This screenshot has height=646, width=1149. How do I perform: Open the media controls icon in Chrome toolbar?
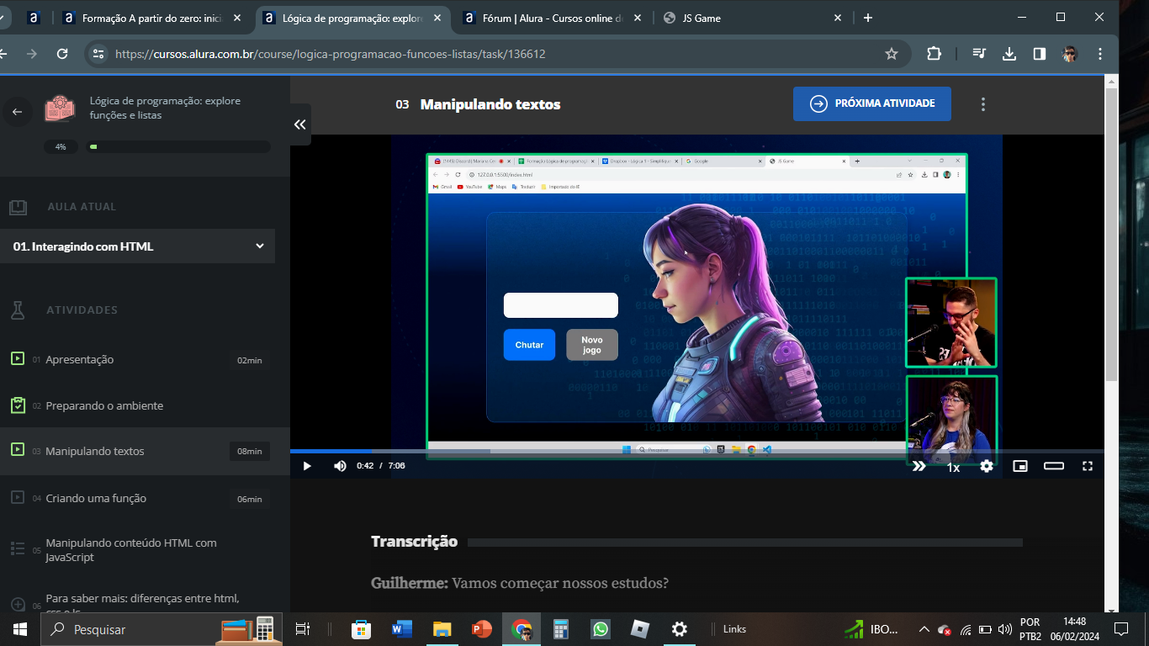pyautogui.click(x=979, y=54)
